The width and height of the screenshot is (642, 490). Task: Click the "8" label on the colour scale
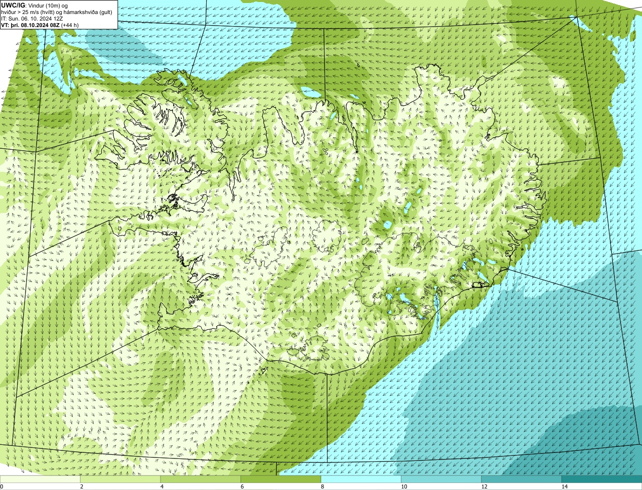tap(322, 486)
